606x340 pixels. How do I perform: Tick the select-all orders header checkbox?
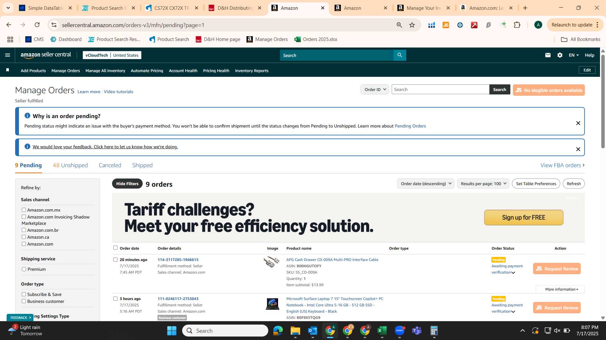click(115, 248)
